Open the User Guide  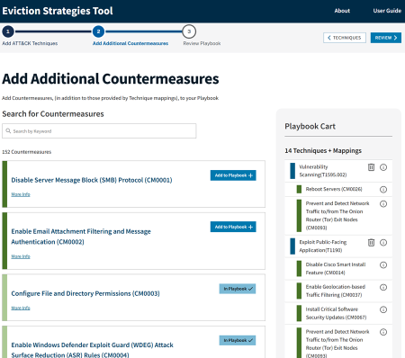click(387, 11)
